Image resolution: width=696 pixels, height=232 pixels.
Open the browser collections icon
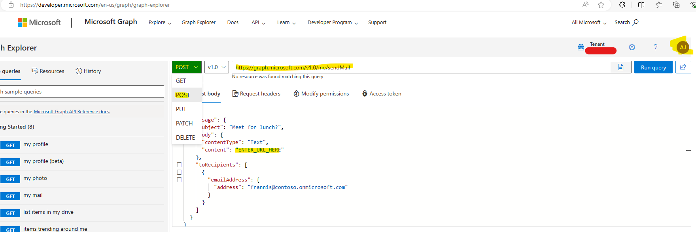click(x=676, y=5)
